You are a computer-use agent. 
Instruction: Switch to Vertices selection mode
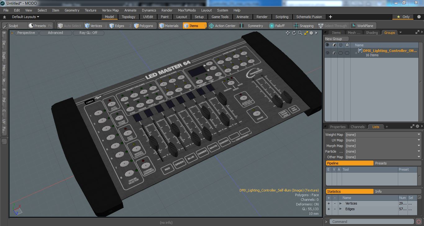coord(95,26)
